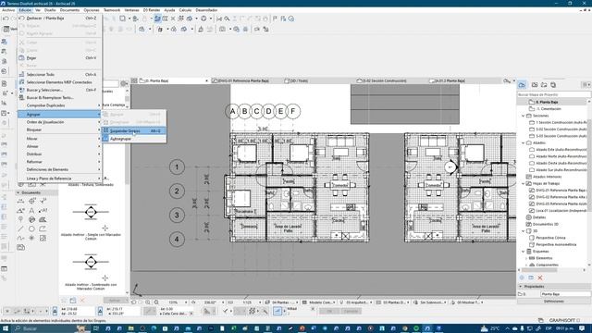
Task: Open scale 1:125 dropdown
Action: [260, 302]
